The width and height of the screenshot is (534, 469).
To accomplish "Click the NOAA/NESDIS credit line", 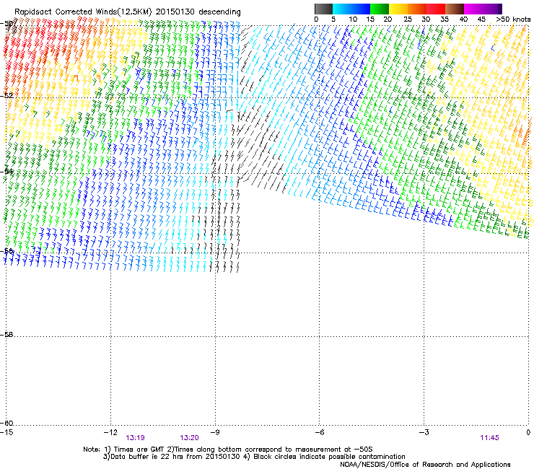I will click(x=425, y=465).
